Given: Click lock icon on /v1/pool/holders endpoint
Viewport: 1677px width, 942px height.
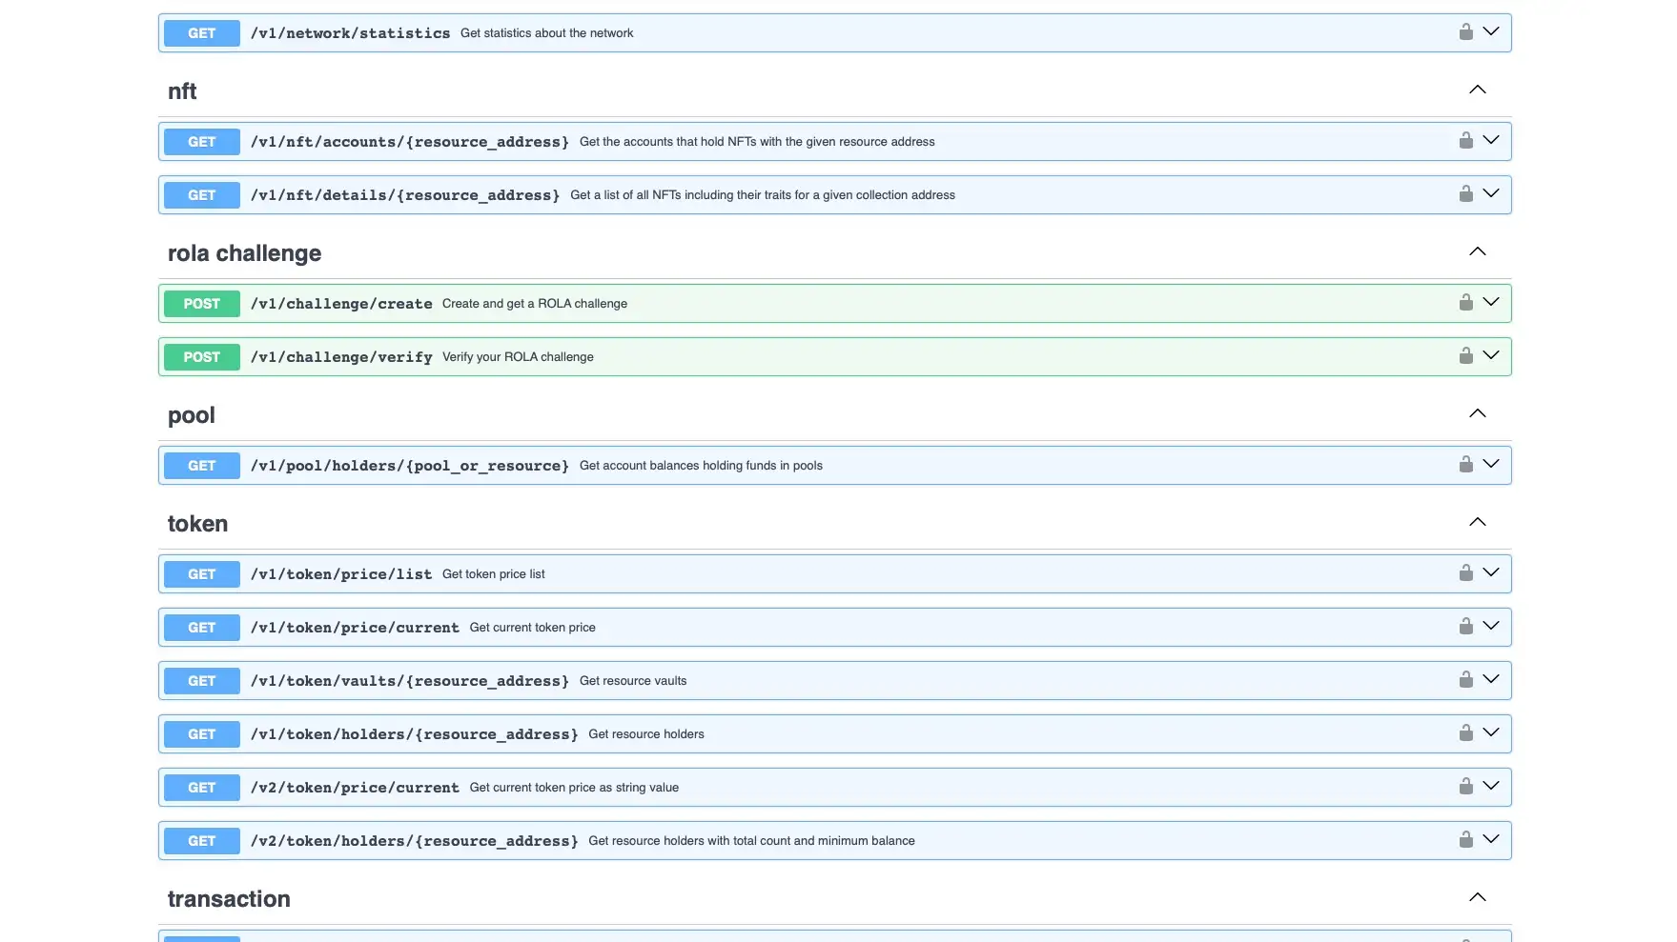Looking at the screenshot, I should tap(1465, 465).
